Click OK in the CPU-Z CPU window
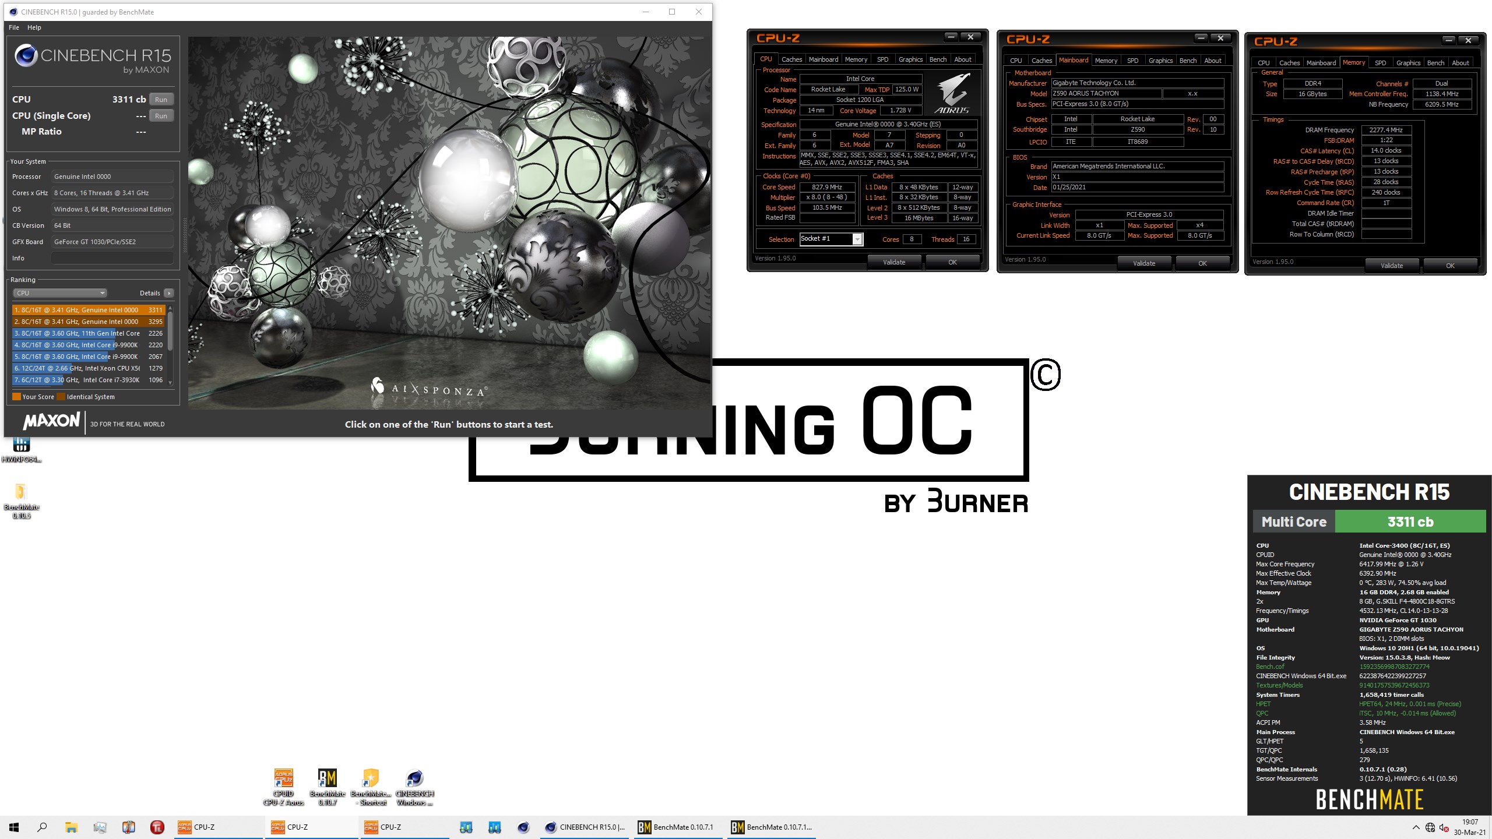 [x=952, y=262]
